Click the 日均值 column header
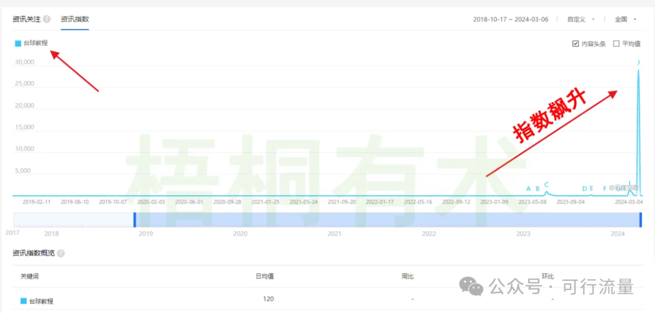Image resolution: width=655 pixels, height=313 pixels. [265, 276]
